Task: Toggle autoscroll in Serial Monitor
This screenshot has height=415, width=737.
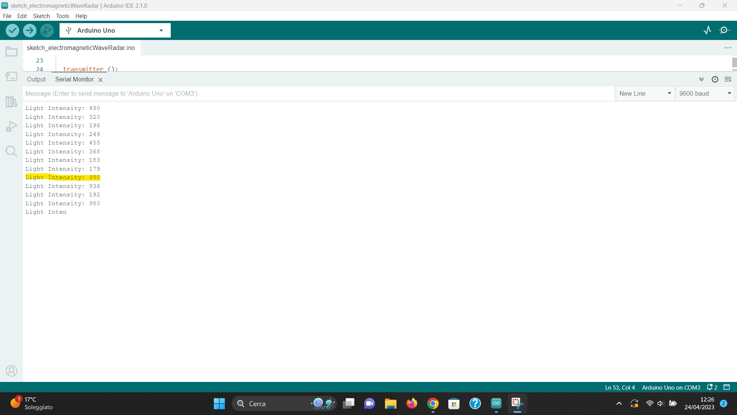Action: click(x=701, y=79)
